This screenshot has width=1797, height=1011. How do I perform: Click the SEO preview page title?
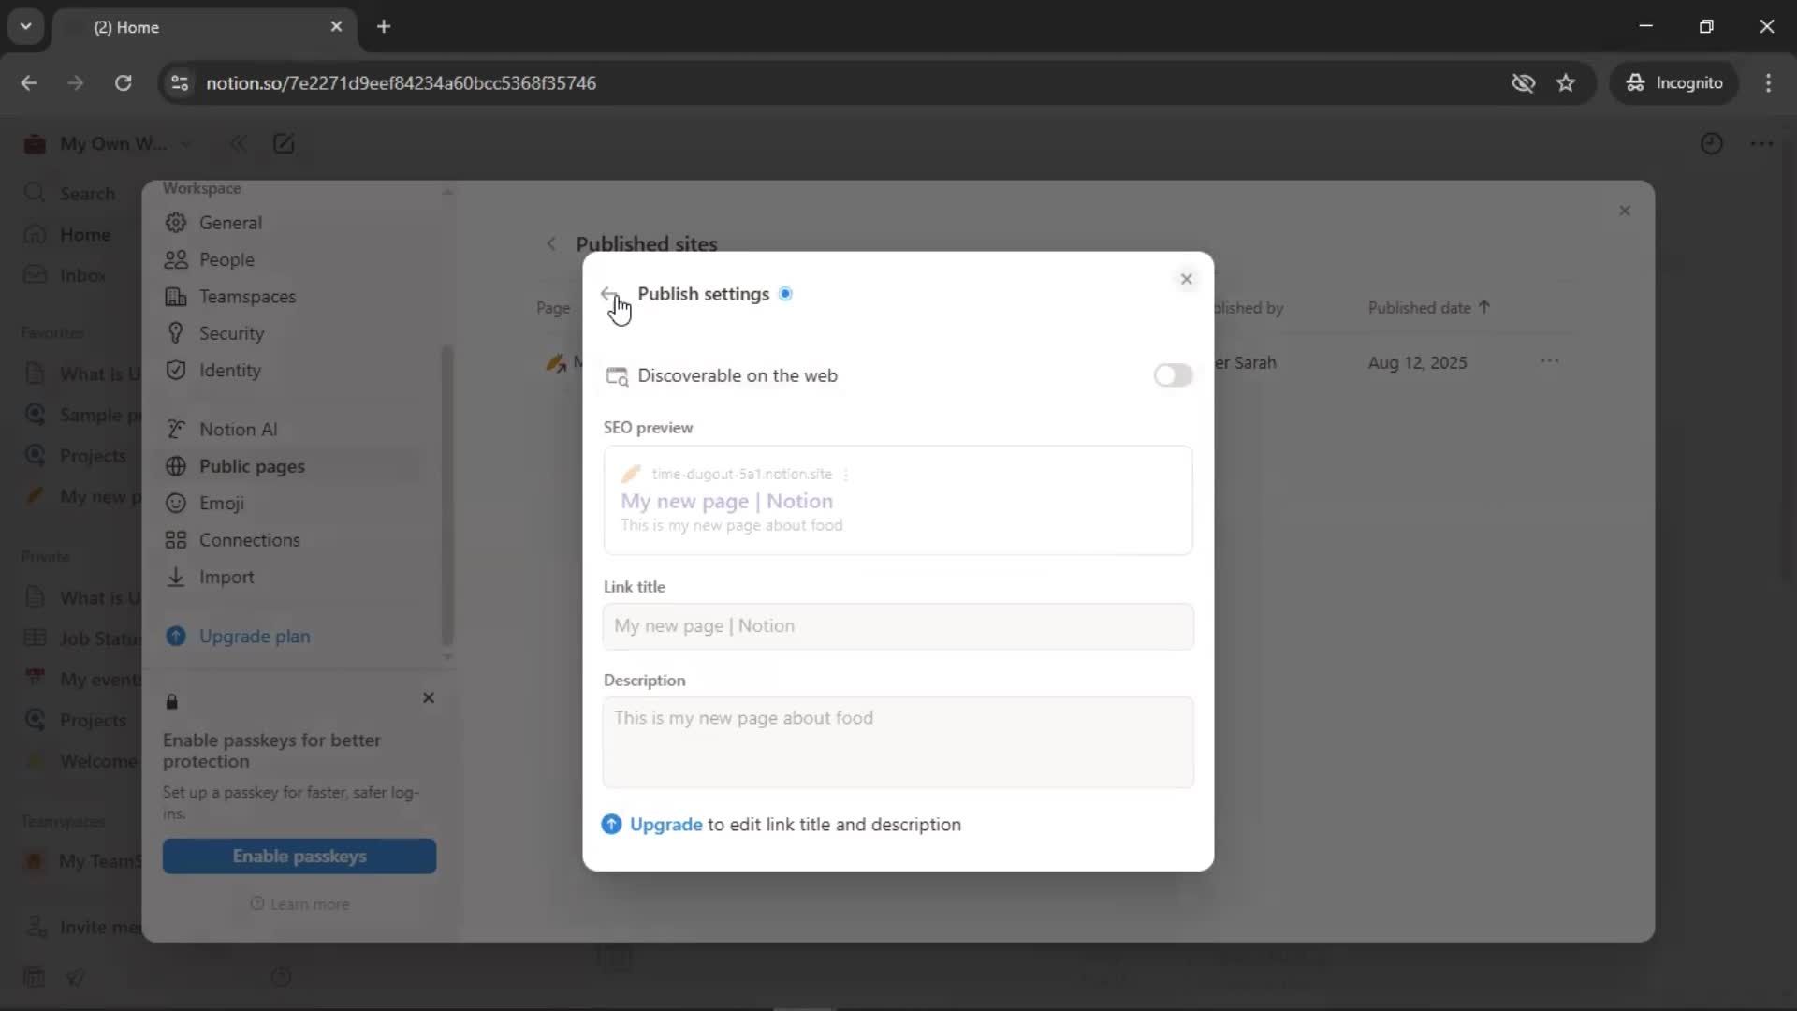tap(726, 501)
